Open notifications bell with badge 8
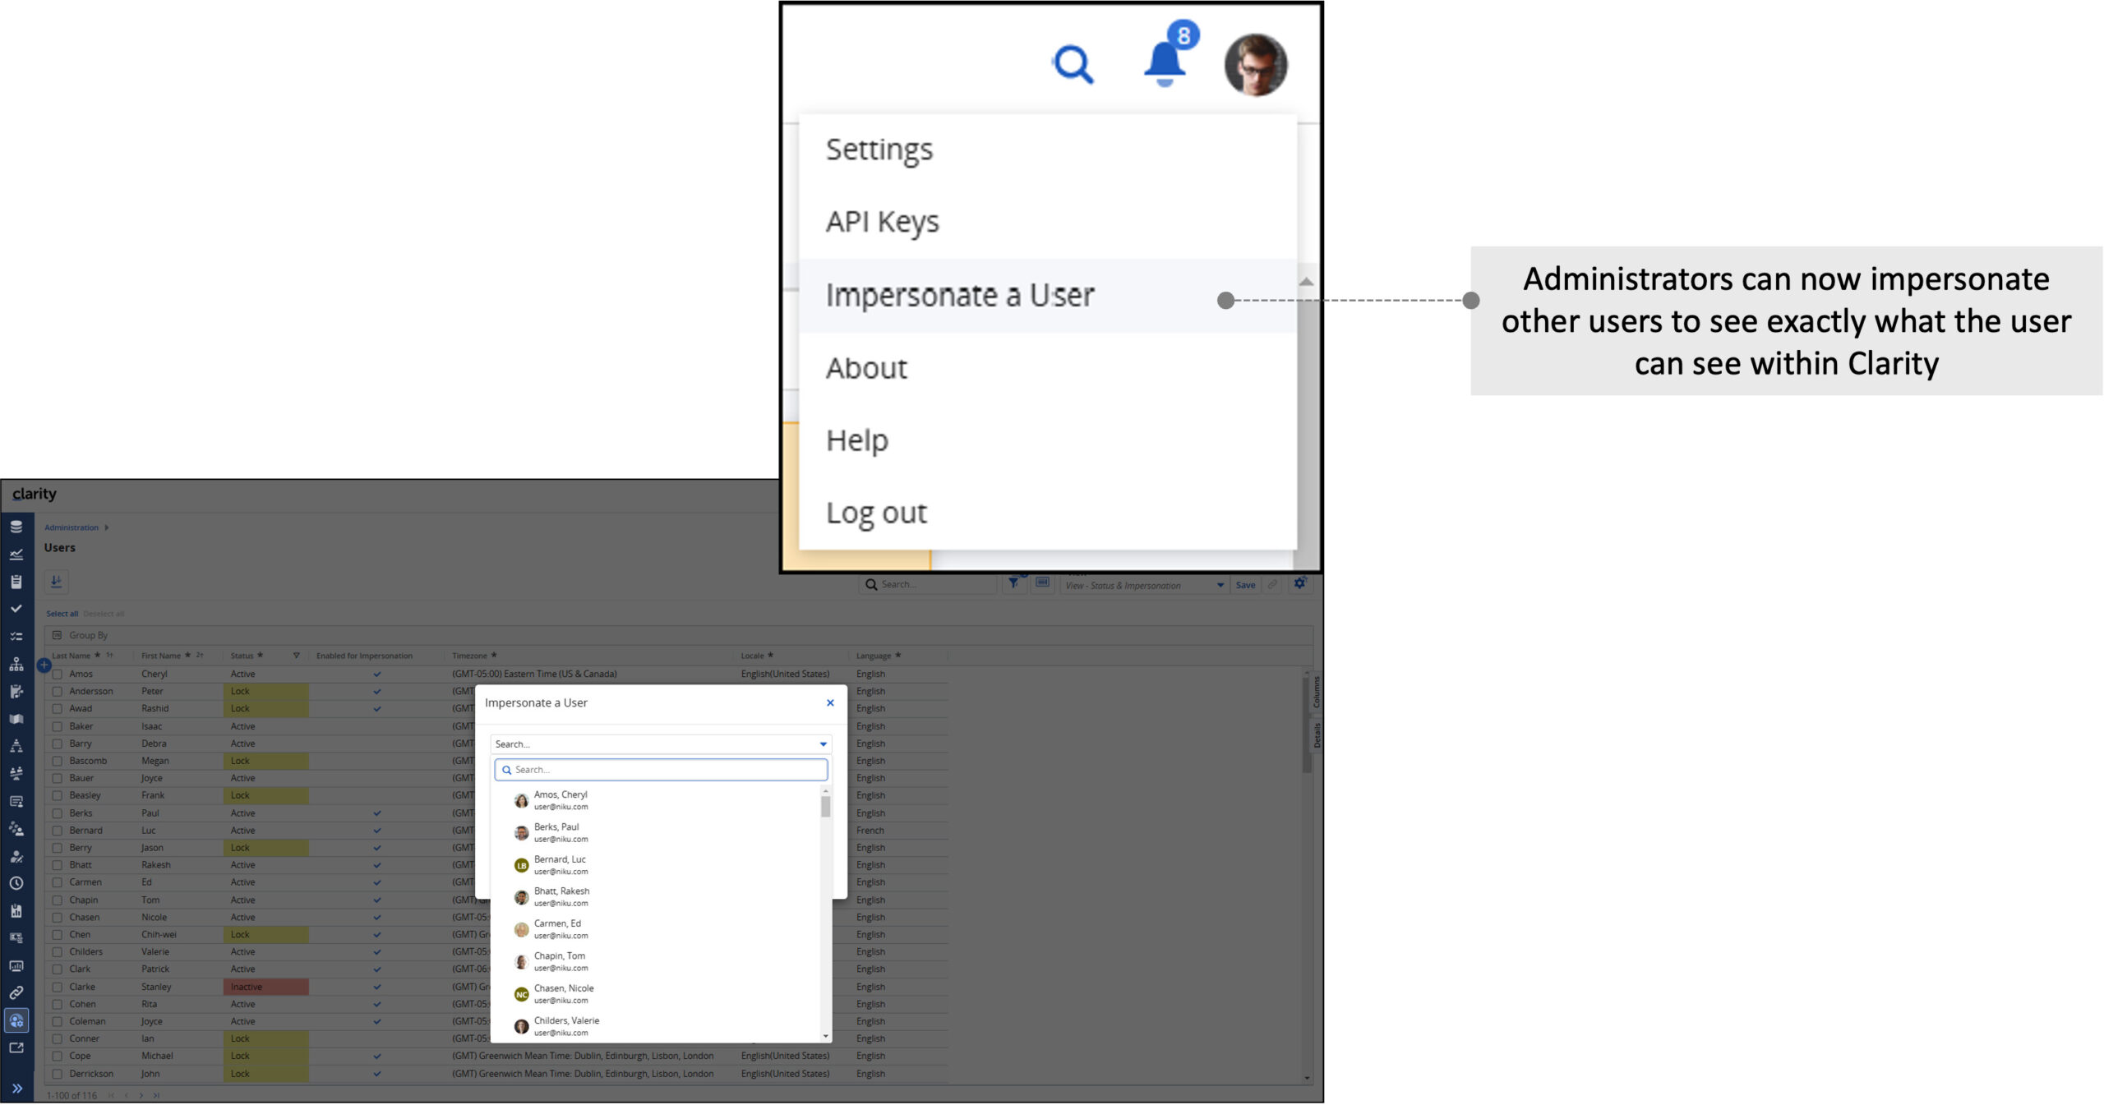 [1170, 56]
